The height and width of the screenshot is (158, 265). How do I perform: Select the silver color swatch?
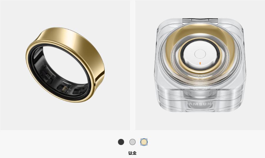click(132, 142)
